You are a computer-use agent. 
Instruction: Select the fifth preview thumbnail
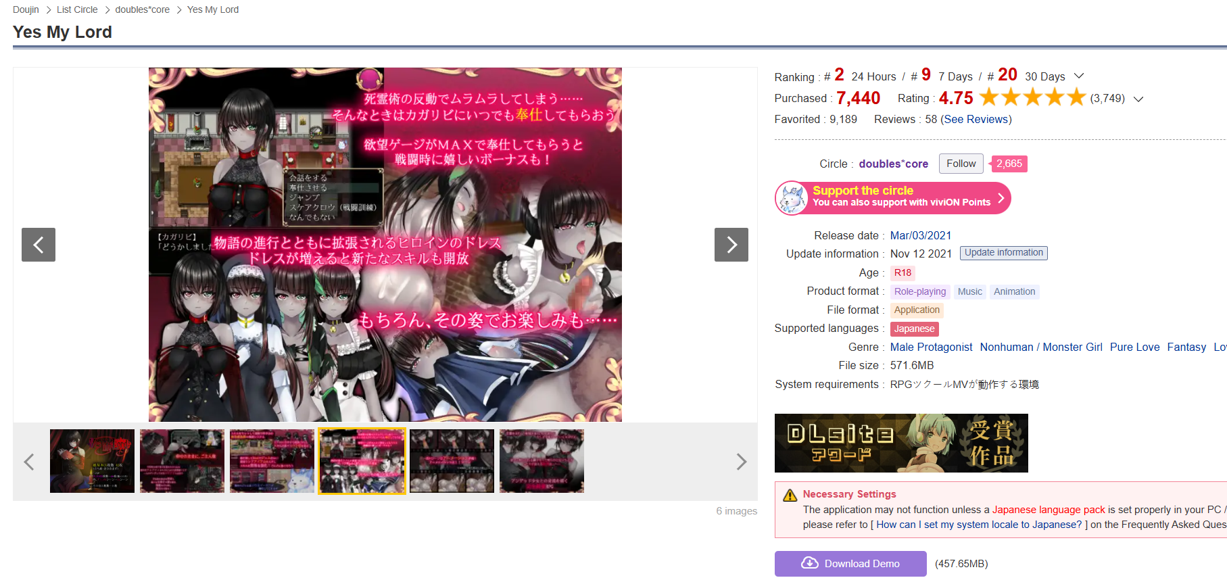point(452,461)
